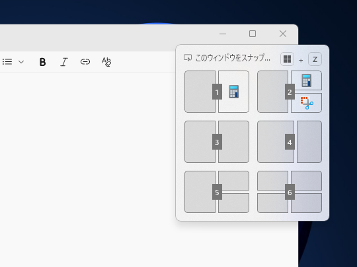Pick bottom-right quadrant in layout 6
The height and width of the screenshot is (267, 357).
[x=307, y=203]
